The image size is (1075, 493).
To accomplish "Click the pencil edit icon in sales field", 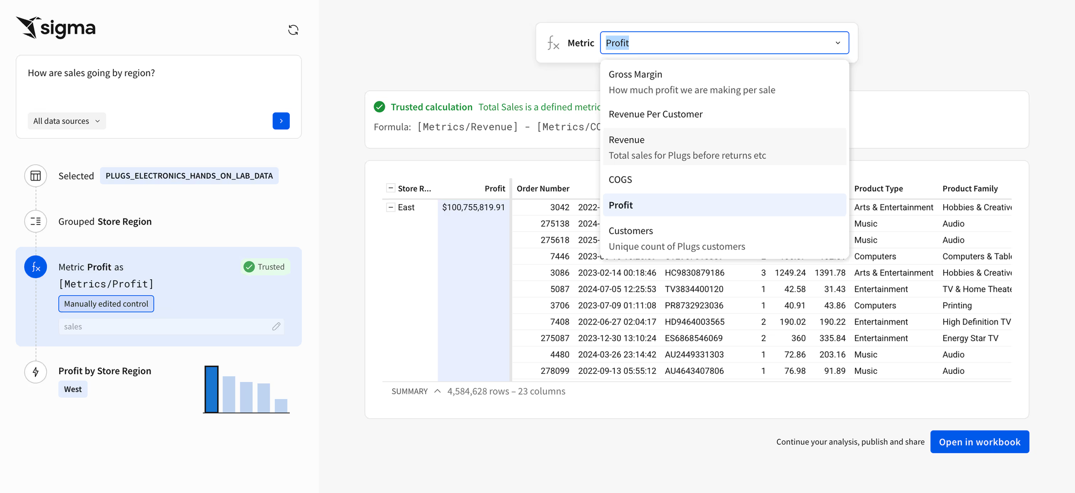I will pos(276,327).
